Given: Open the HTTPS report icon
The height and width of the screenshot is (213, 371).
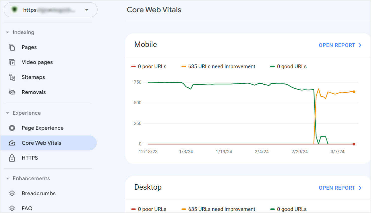Looking at the screenshot, I should pyautogui.click(x=12, y=158).
